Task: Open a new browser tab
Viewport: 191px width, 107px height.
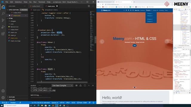Action: point(134,2)
